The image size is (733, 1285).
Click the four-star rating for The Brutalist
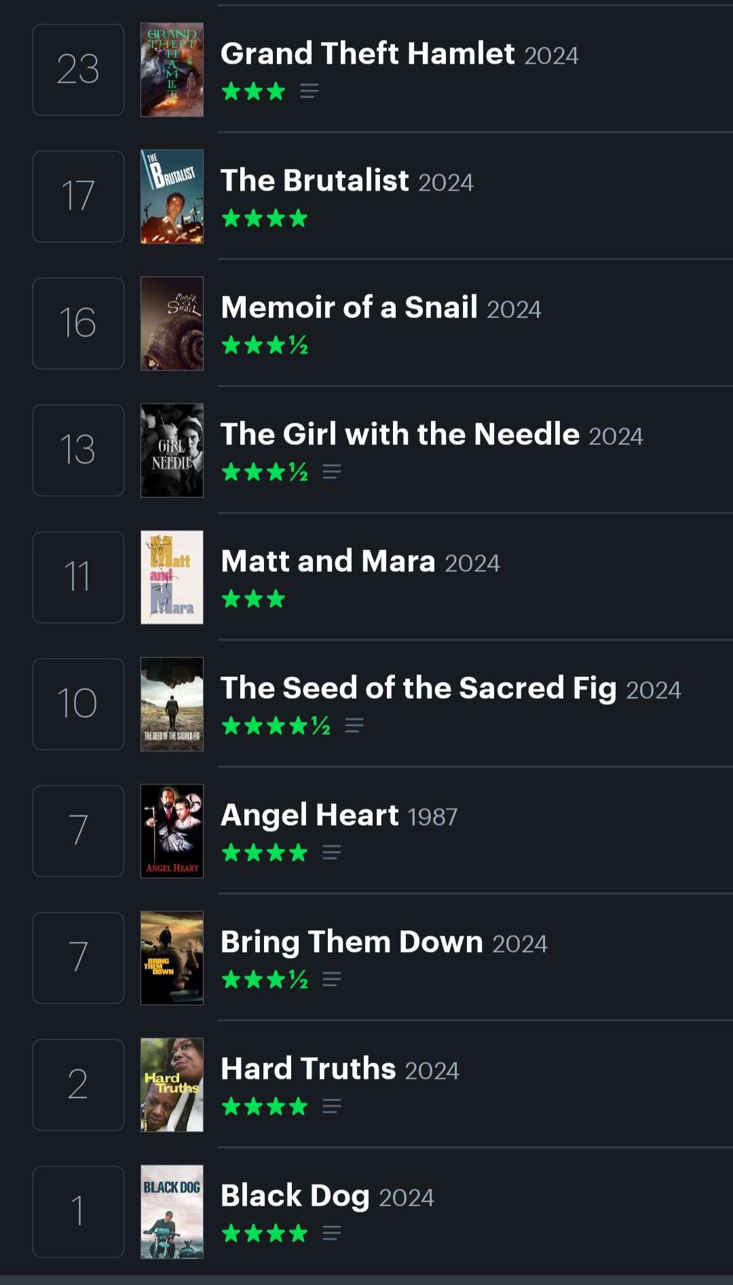[x=265, y=218]
